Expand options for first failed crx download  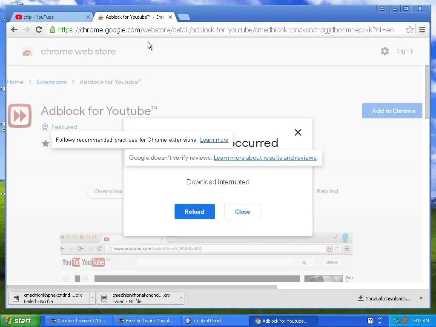[x=92, y=298]
